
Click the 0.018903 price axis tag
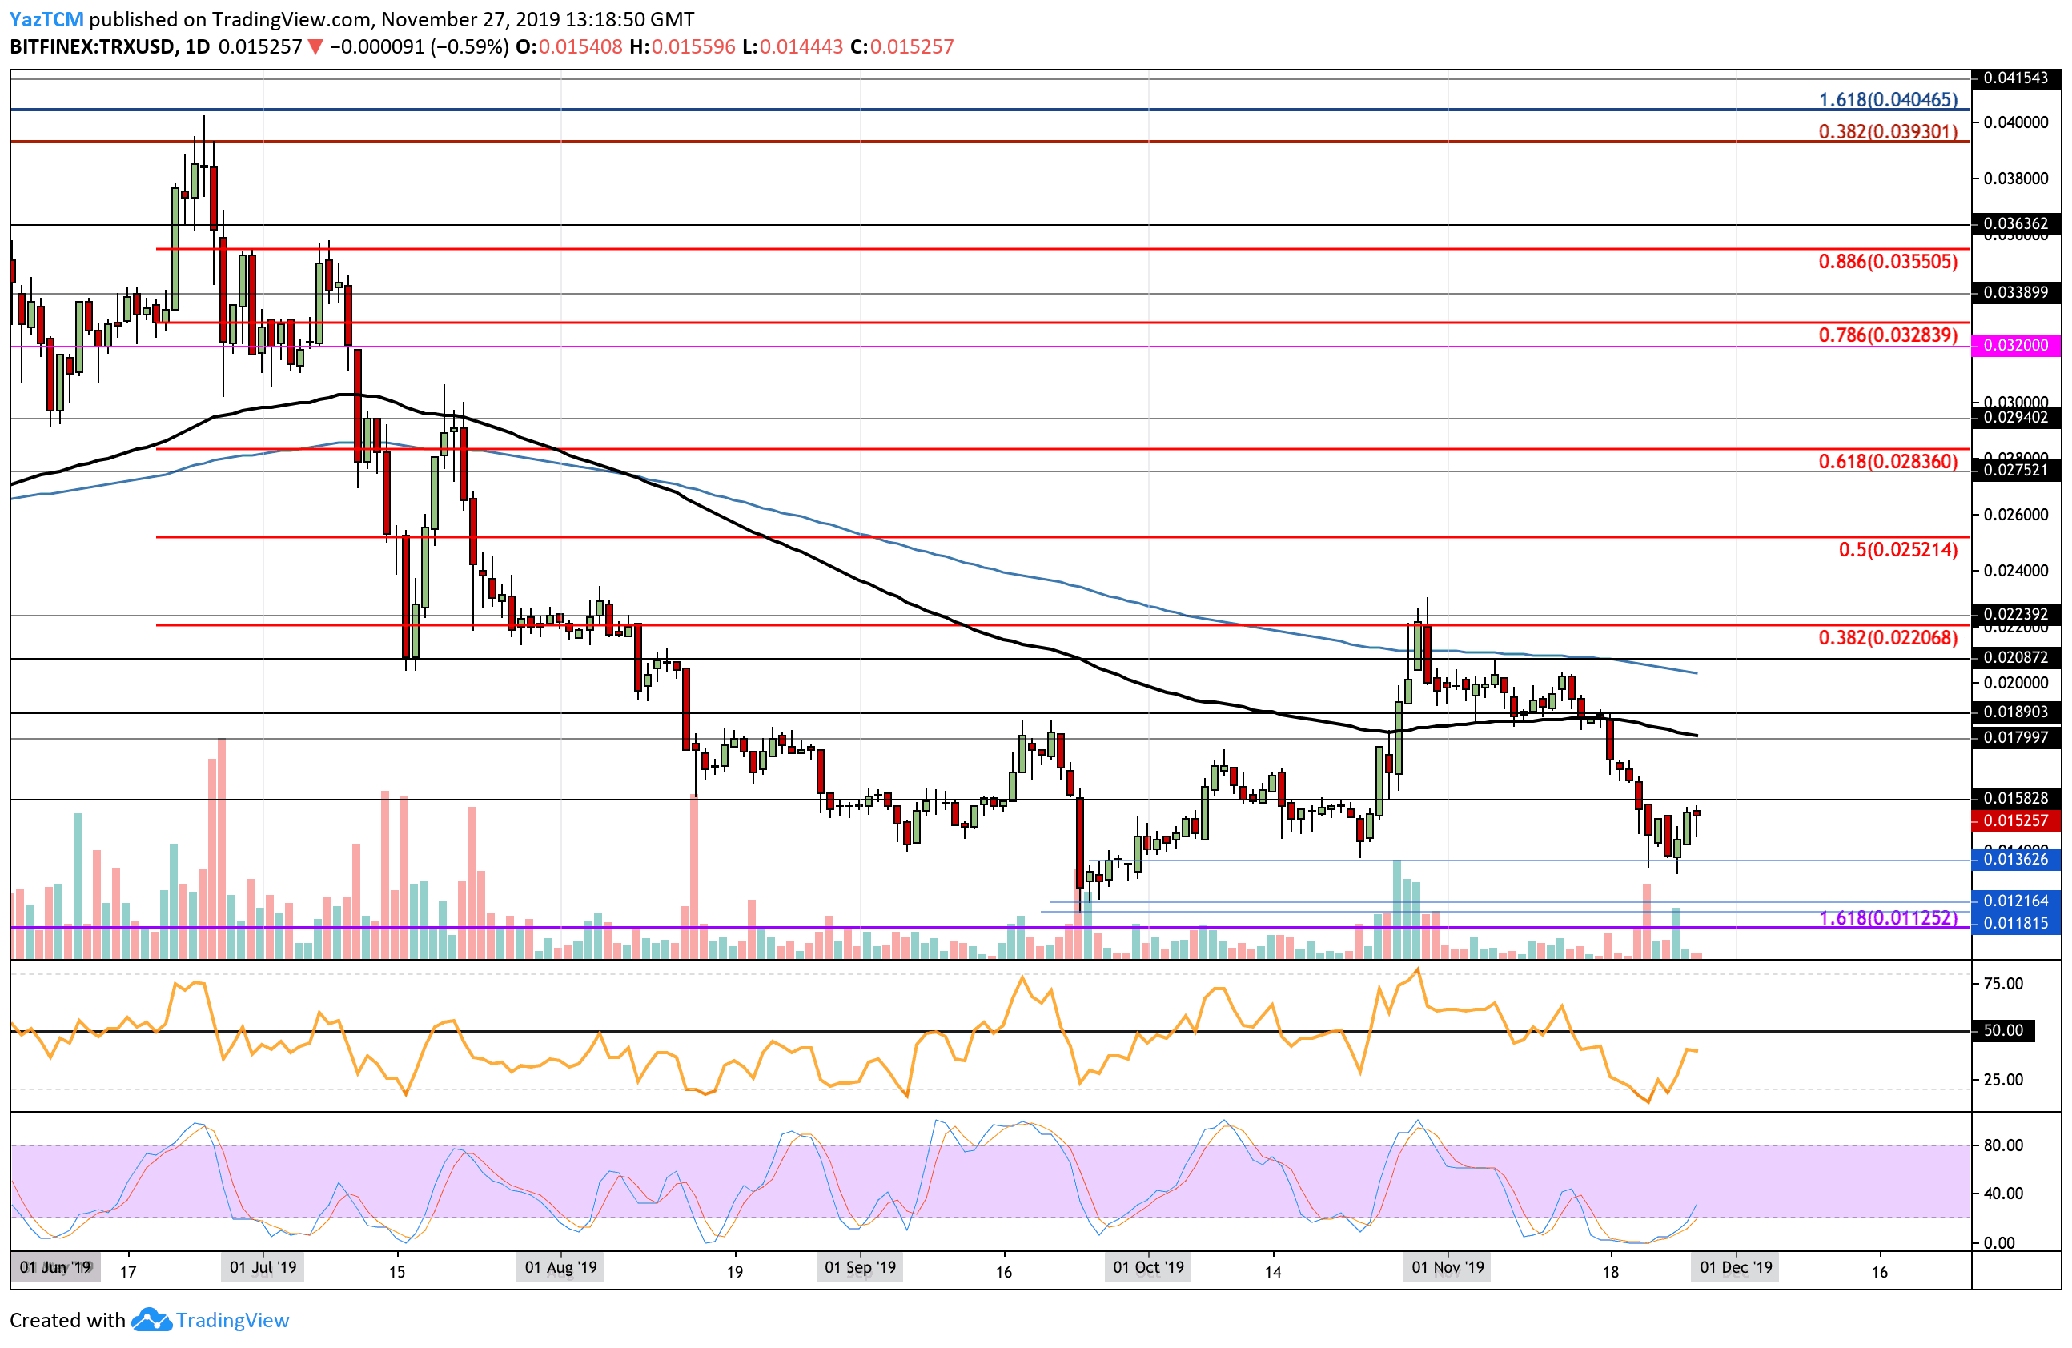[2016, 712]
